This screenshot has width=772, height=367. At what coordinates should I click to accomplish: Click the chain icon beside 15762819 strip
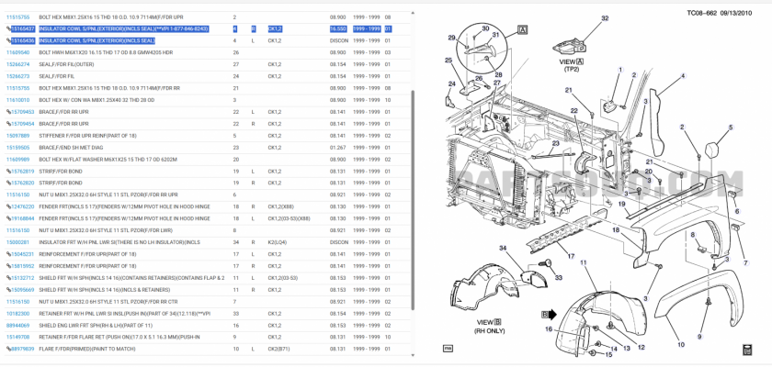coord(8,172)
